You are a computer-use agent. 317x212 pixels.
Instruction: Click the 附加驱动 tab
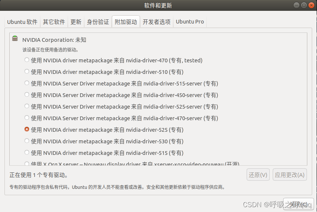pyautogui.click(x=126, y=22)
